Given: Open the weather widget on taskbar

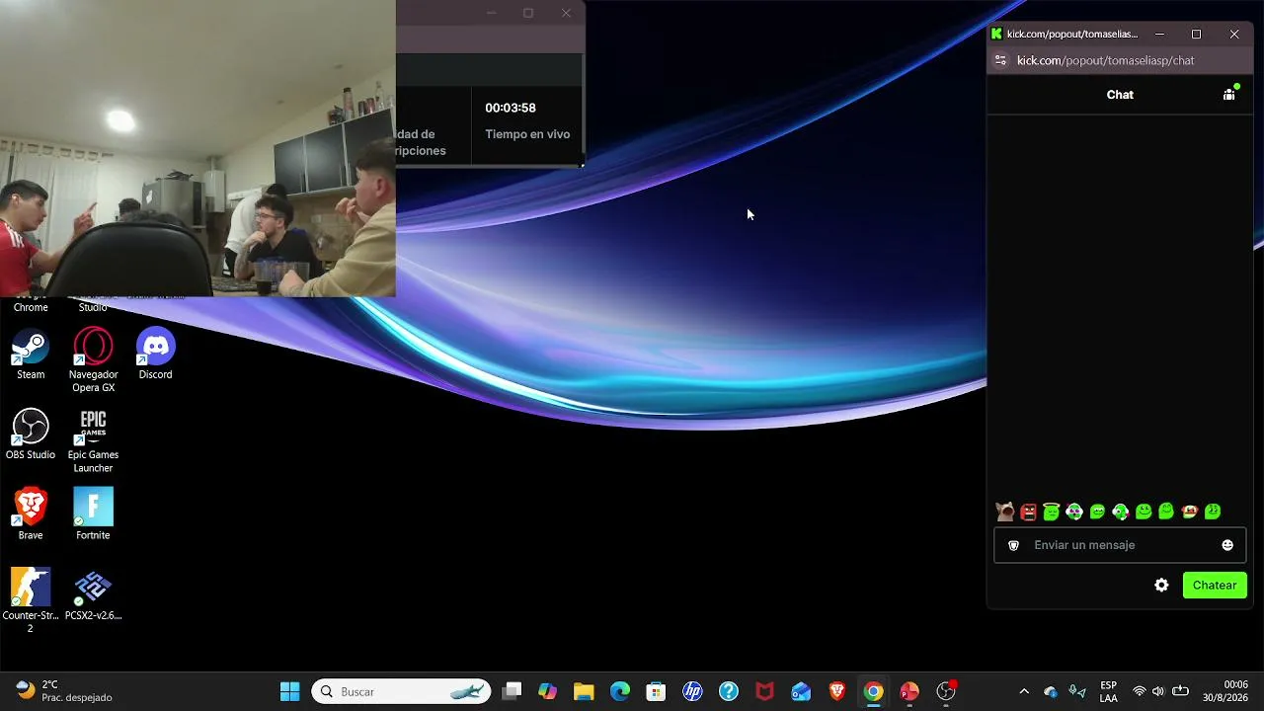Looking at the screenshot, I should click(65, 691).
